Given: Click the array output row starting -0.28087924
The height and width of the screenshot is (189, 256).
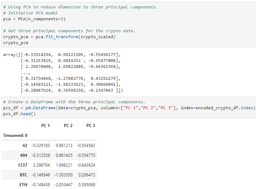Looking at the screenshot, I should 72,90.
